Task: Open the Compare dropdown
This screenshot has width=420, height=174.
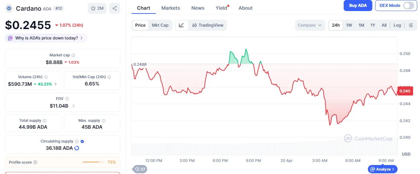Action: (310, 25)
